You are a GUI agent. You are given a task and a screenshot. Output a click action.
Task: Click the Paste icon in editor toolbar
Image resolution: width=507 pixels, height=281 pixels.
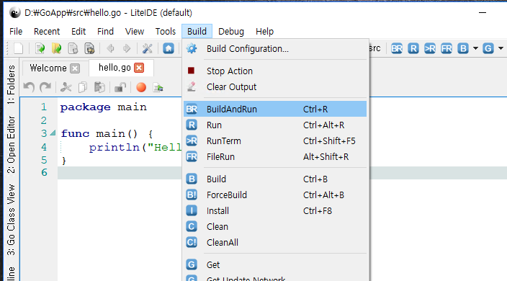click(99, 87)
